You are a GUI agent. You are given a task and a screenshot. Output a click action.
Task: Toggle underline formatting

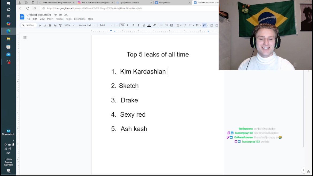point(143,25)
